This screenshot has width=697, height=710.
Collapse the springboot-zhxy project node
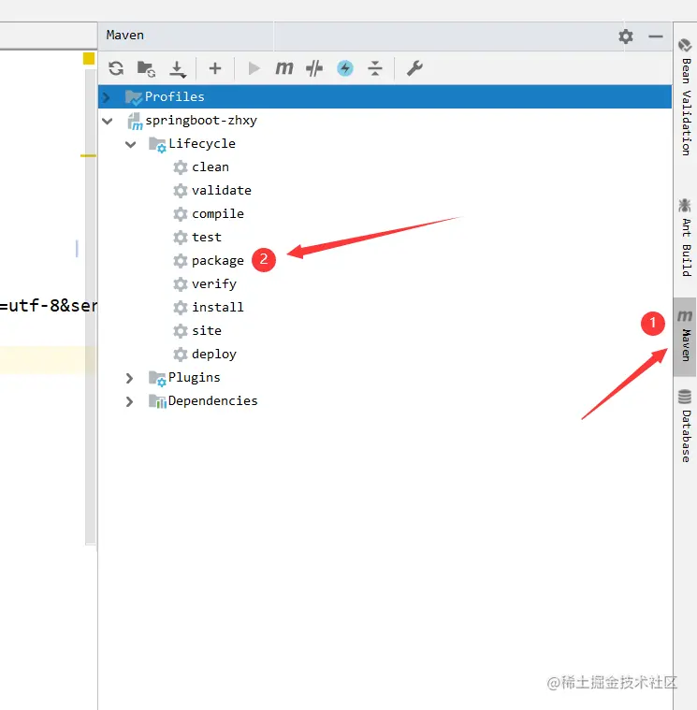coord(108,121)
